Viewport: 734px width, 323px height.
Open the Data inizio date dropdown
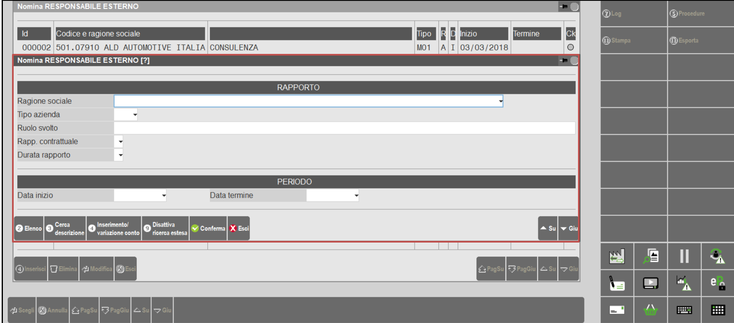(164, 196)
